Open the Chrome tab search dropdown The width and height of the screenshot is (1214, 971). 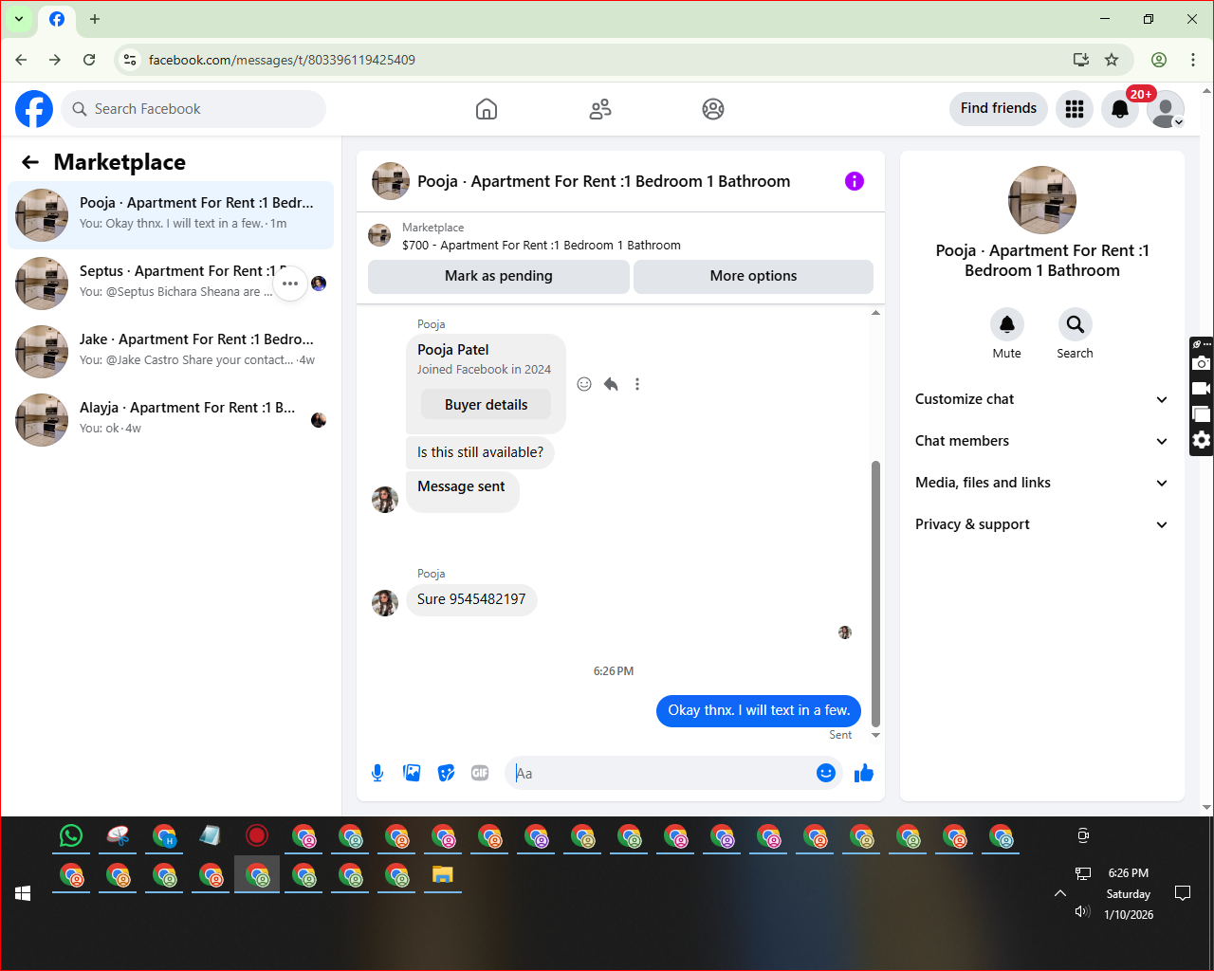(x=19, y=19)
